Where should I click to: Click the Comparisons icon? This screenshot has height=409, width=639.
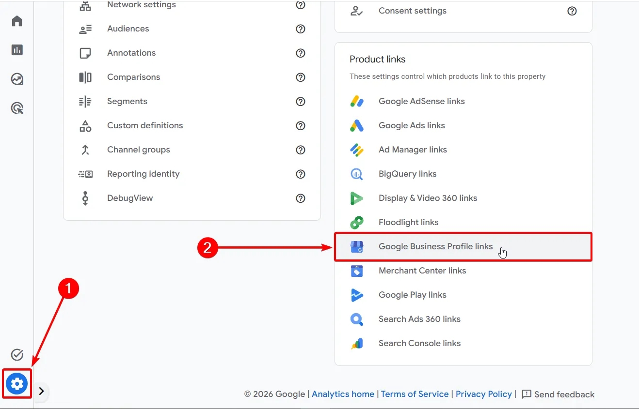pos(85,77)
